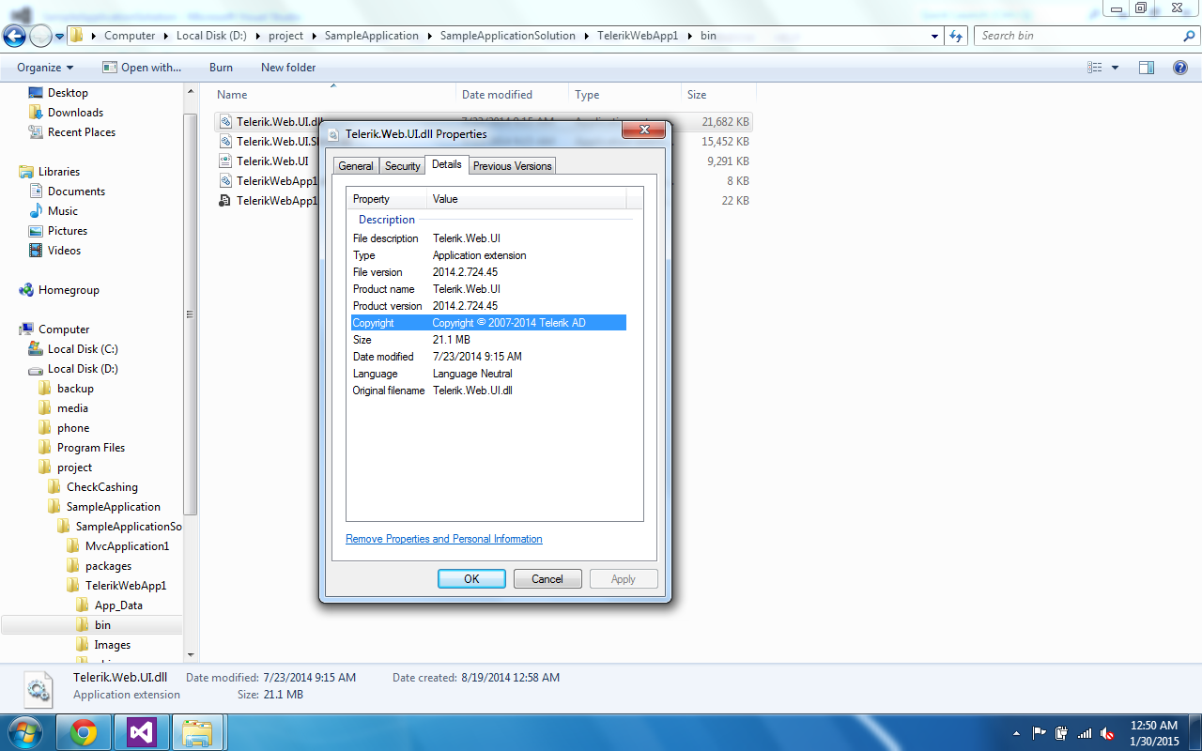Select the Telerik.Web.UI.dll file icon
This screenshot has width=1202, height=751.
[225, 122]
